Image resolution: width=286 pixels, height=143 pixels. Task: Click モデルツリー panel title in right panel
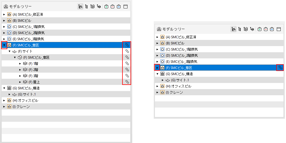[x=174, y=29]
